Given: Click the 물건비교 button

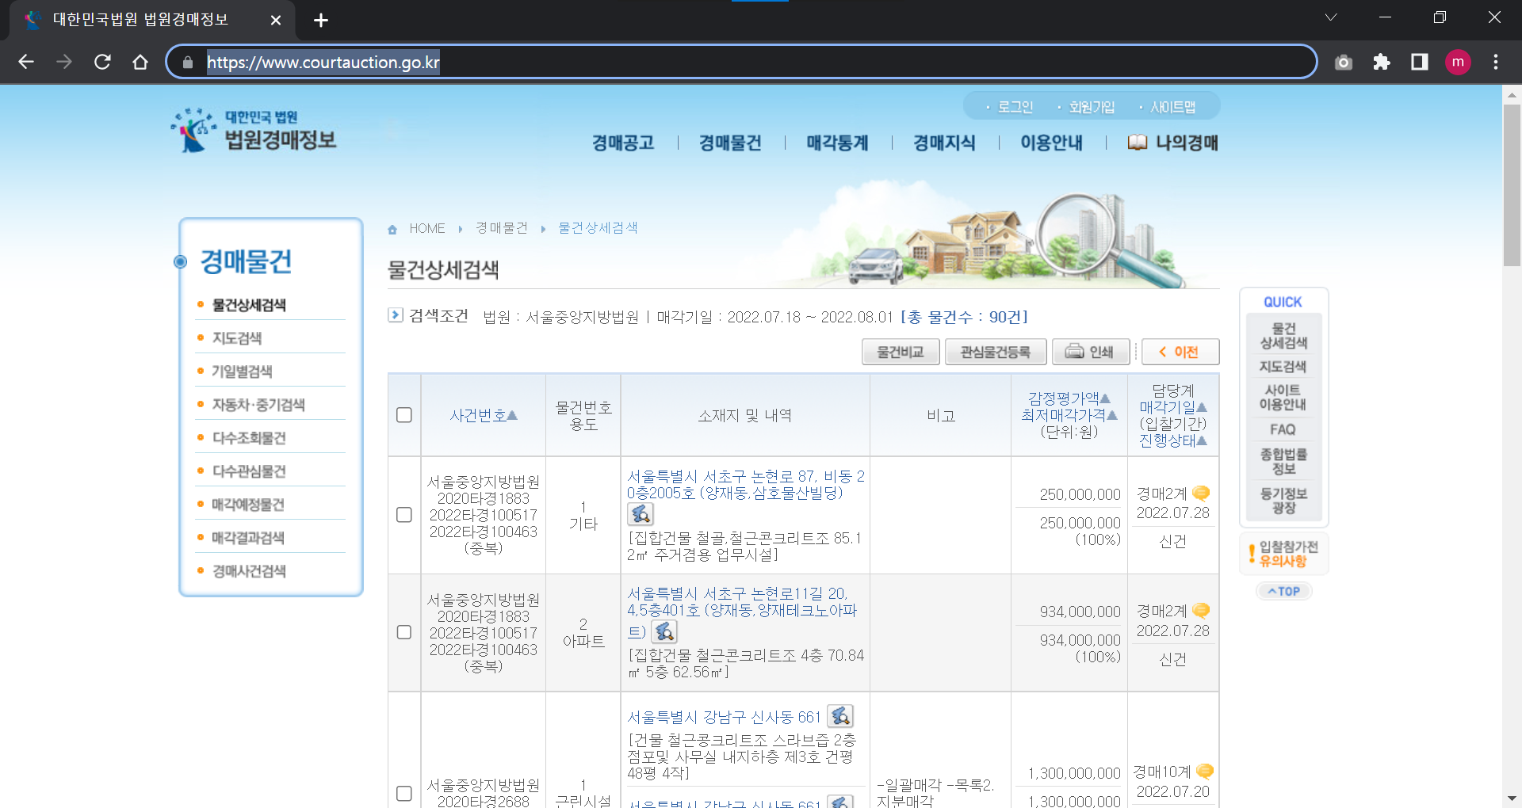Looking at the screenshot, I should 901,352.
